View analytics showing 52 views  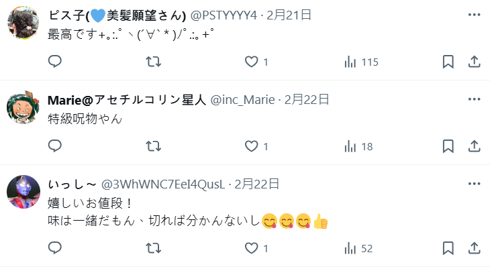coord(358,248)
